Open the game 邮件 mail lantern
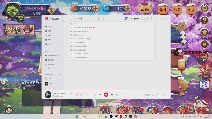212x119 pixels. pos(163,10)
